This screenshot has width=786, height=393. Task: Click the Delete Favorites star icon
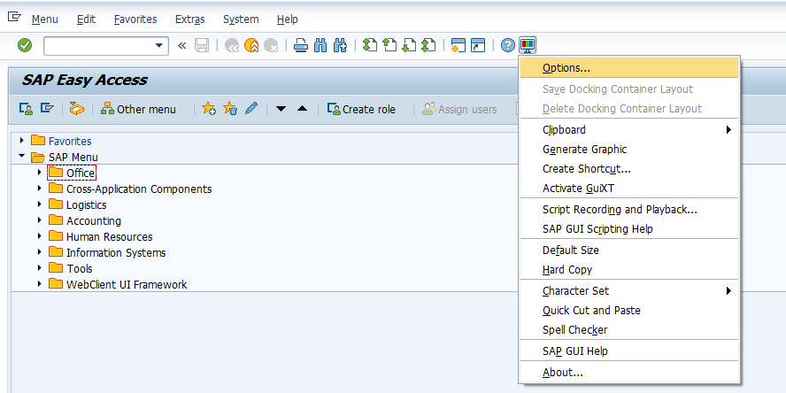point(230,108)
